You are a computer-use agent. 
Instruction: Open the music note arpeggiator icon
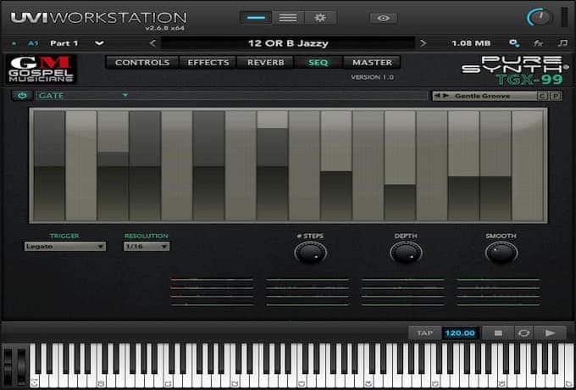562,43
